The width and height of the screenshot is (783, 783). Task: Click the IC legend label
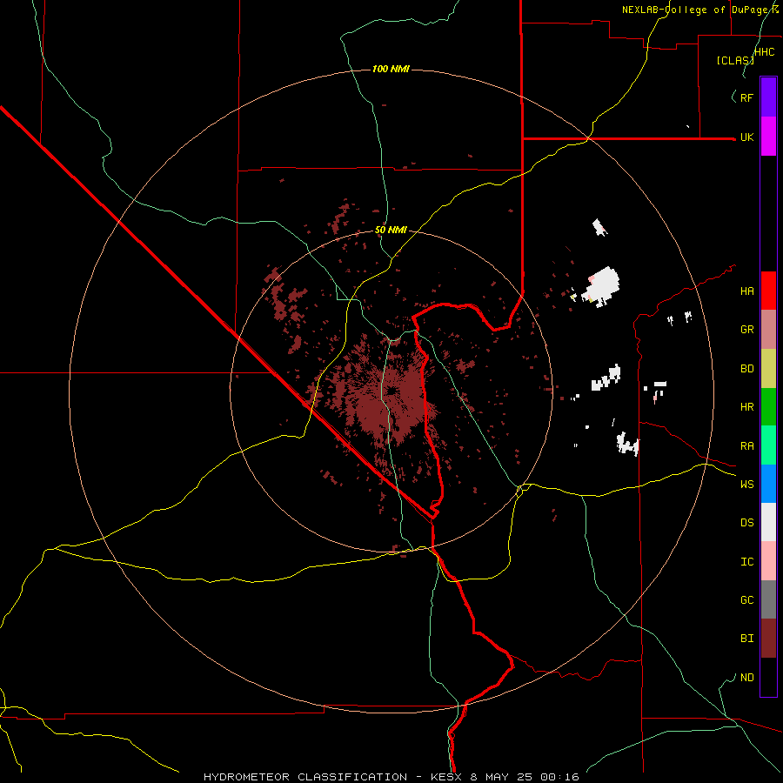coord(746,562)
